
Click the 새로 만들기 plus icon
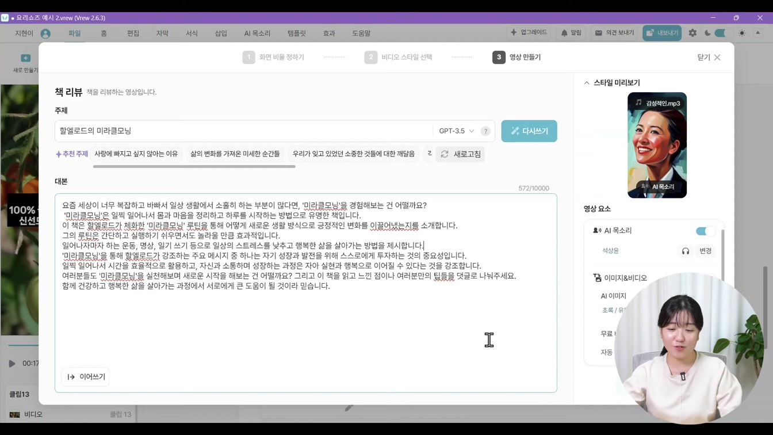25,58
